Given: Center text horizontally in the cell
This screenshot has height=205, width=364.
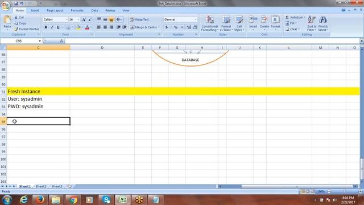Looking at the screenshot, I should coord(105,27).
